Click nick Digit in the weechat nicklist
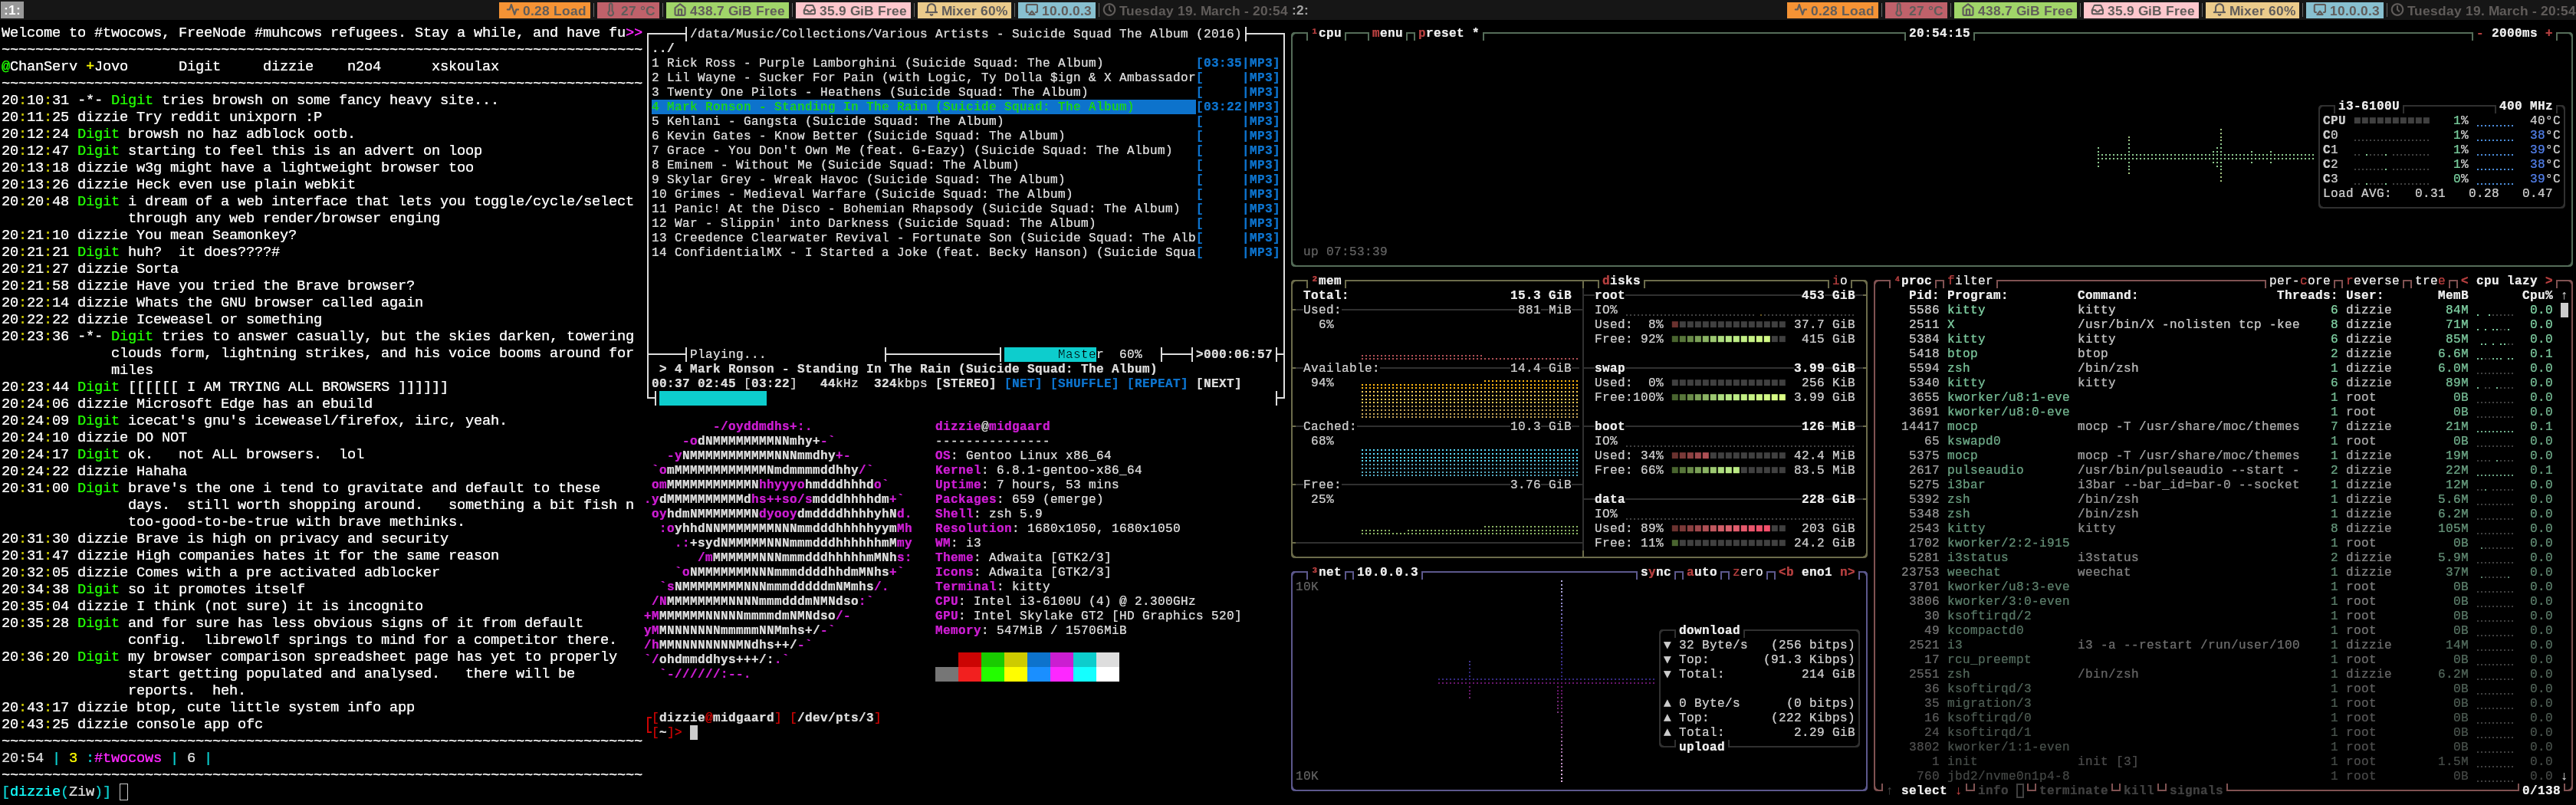The image size is (2576, 805). pyautogui.click(x=199, y=67)
